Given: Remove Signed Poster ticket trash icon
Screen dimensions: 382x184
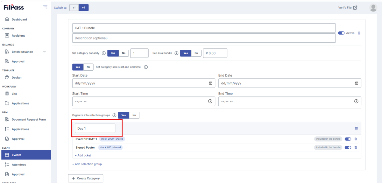Looking at the screenshot, I should click(x=356, y=147).
